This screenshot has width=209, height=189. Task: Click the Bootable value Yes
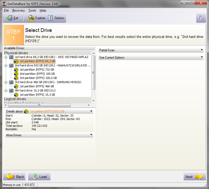pyautogui.click(x=34, y=129)
